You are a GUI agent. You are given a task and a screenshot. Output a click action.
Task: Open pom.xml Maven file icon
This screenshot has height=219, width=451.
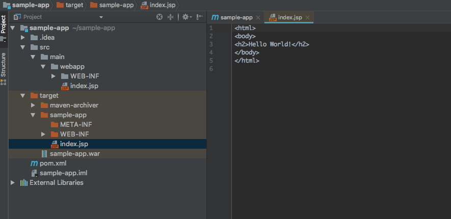pos(34,163)
